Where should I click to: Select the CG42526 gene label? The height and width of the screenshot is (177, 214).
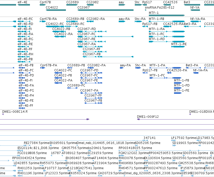170,2
